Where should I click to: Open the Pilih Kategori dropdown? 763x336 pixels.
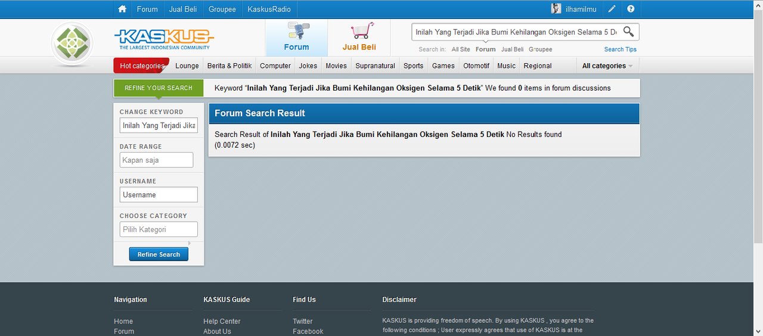point(159,229)
